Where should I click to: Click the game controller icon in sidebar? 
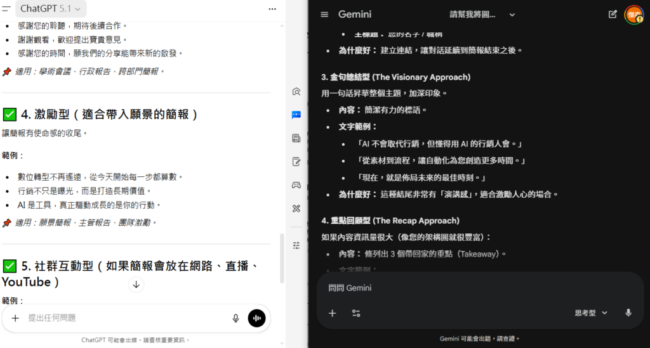tap(296, 185)
